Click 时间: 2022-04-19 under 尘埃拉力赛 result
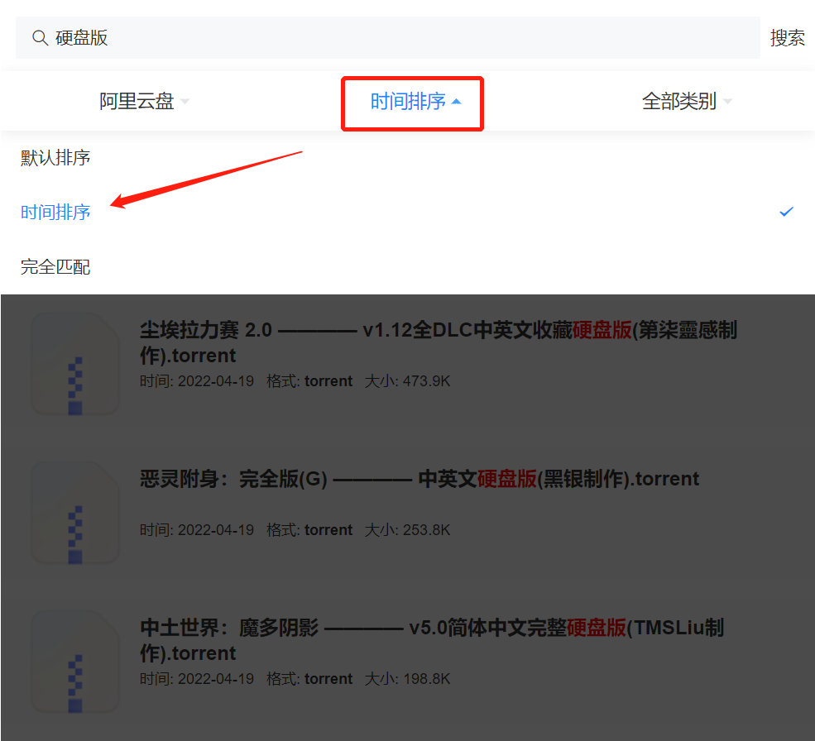 tap(196, 381)
